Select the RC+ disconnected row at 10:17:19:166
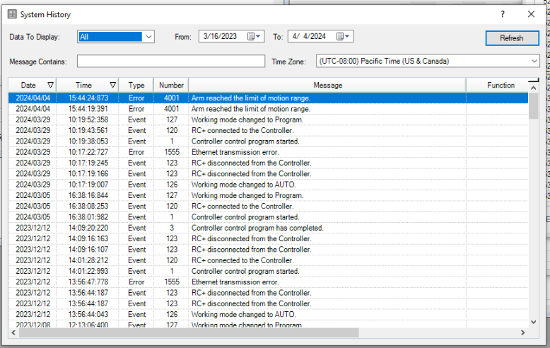550x348 pixels. pyautogui.click(x=269, y=174)
